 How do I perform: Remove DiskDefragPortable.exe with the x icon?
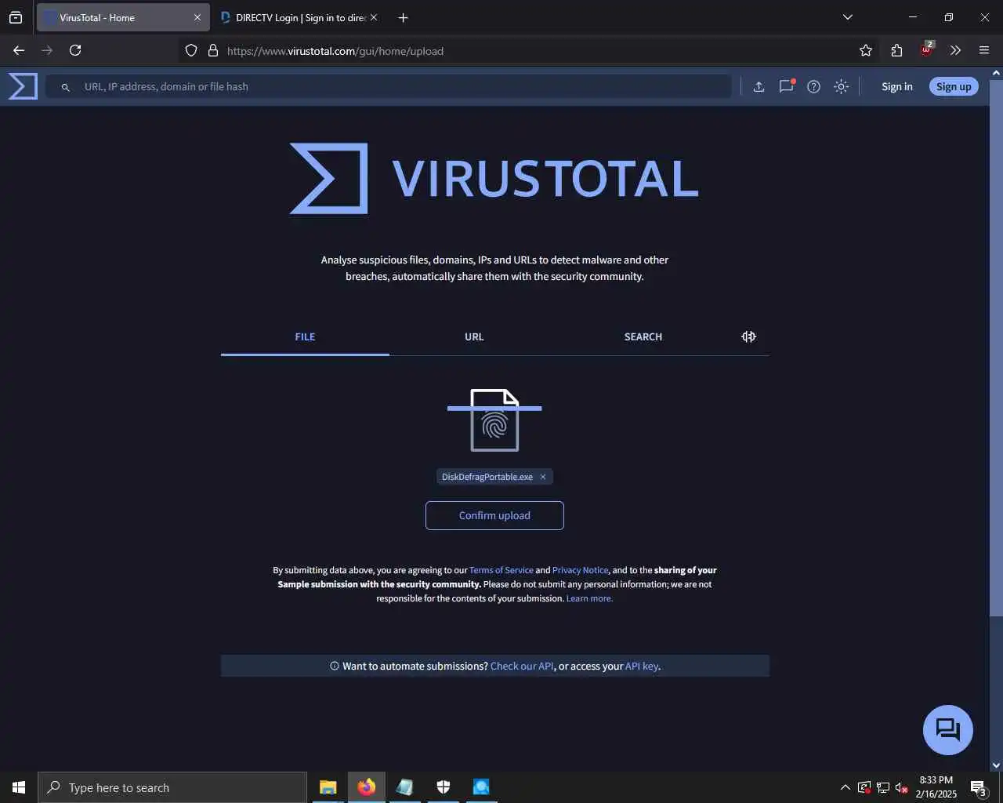click(543, 477)
